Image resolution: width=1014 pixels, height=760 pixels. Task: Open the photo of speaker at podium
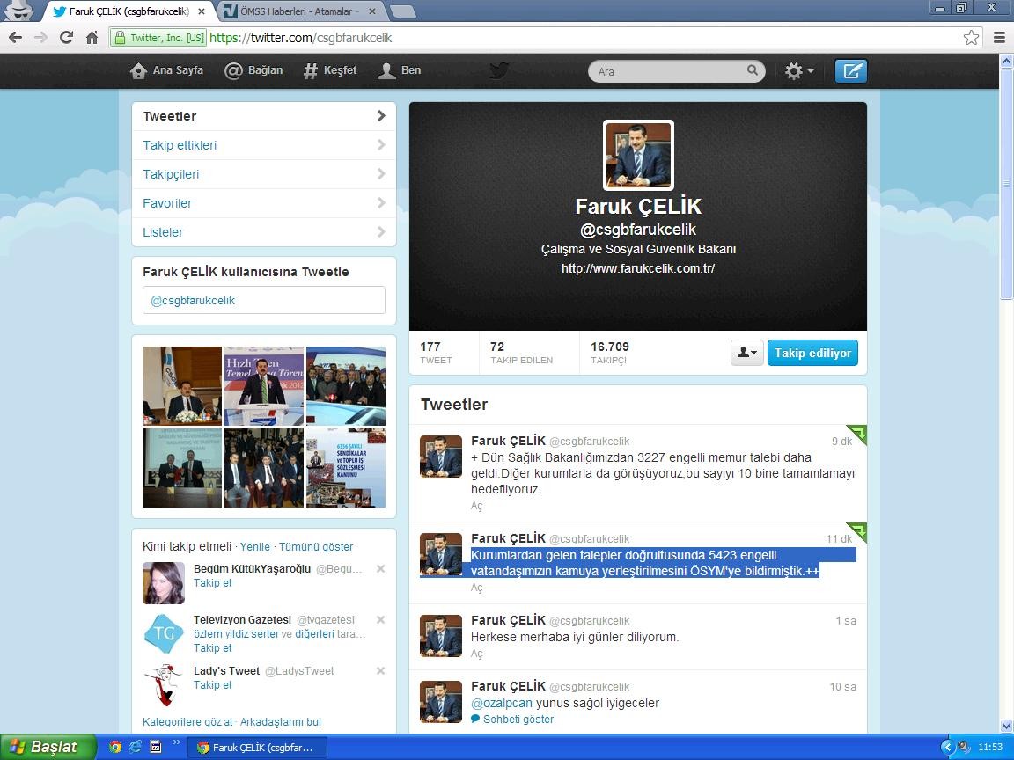coord(264,386)
